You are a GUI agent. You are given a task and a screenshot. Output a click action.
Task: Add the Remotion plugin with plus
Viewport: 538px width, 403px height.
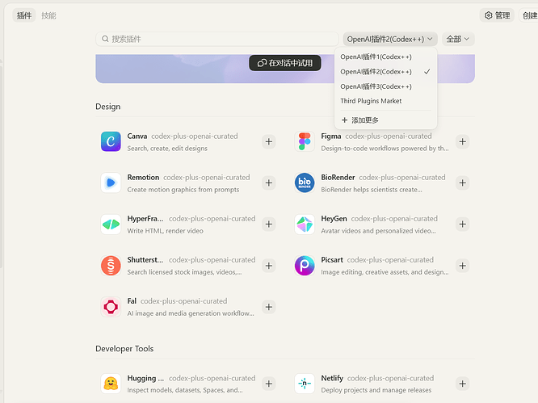pyautogui.click(x=269, y=183)
